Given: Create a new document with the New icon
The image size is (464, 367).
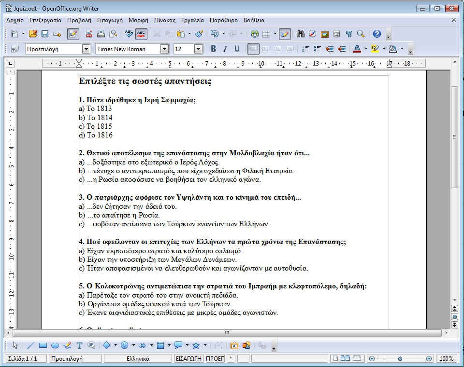Looking at the screenshot, I should (x=14, y=34).
